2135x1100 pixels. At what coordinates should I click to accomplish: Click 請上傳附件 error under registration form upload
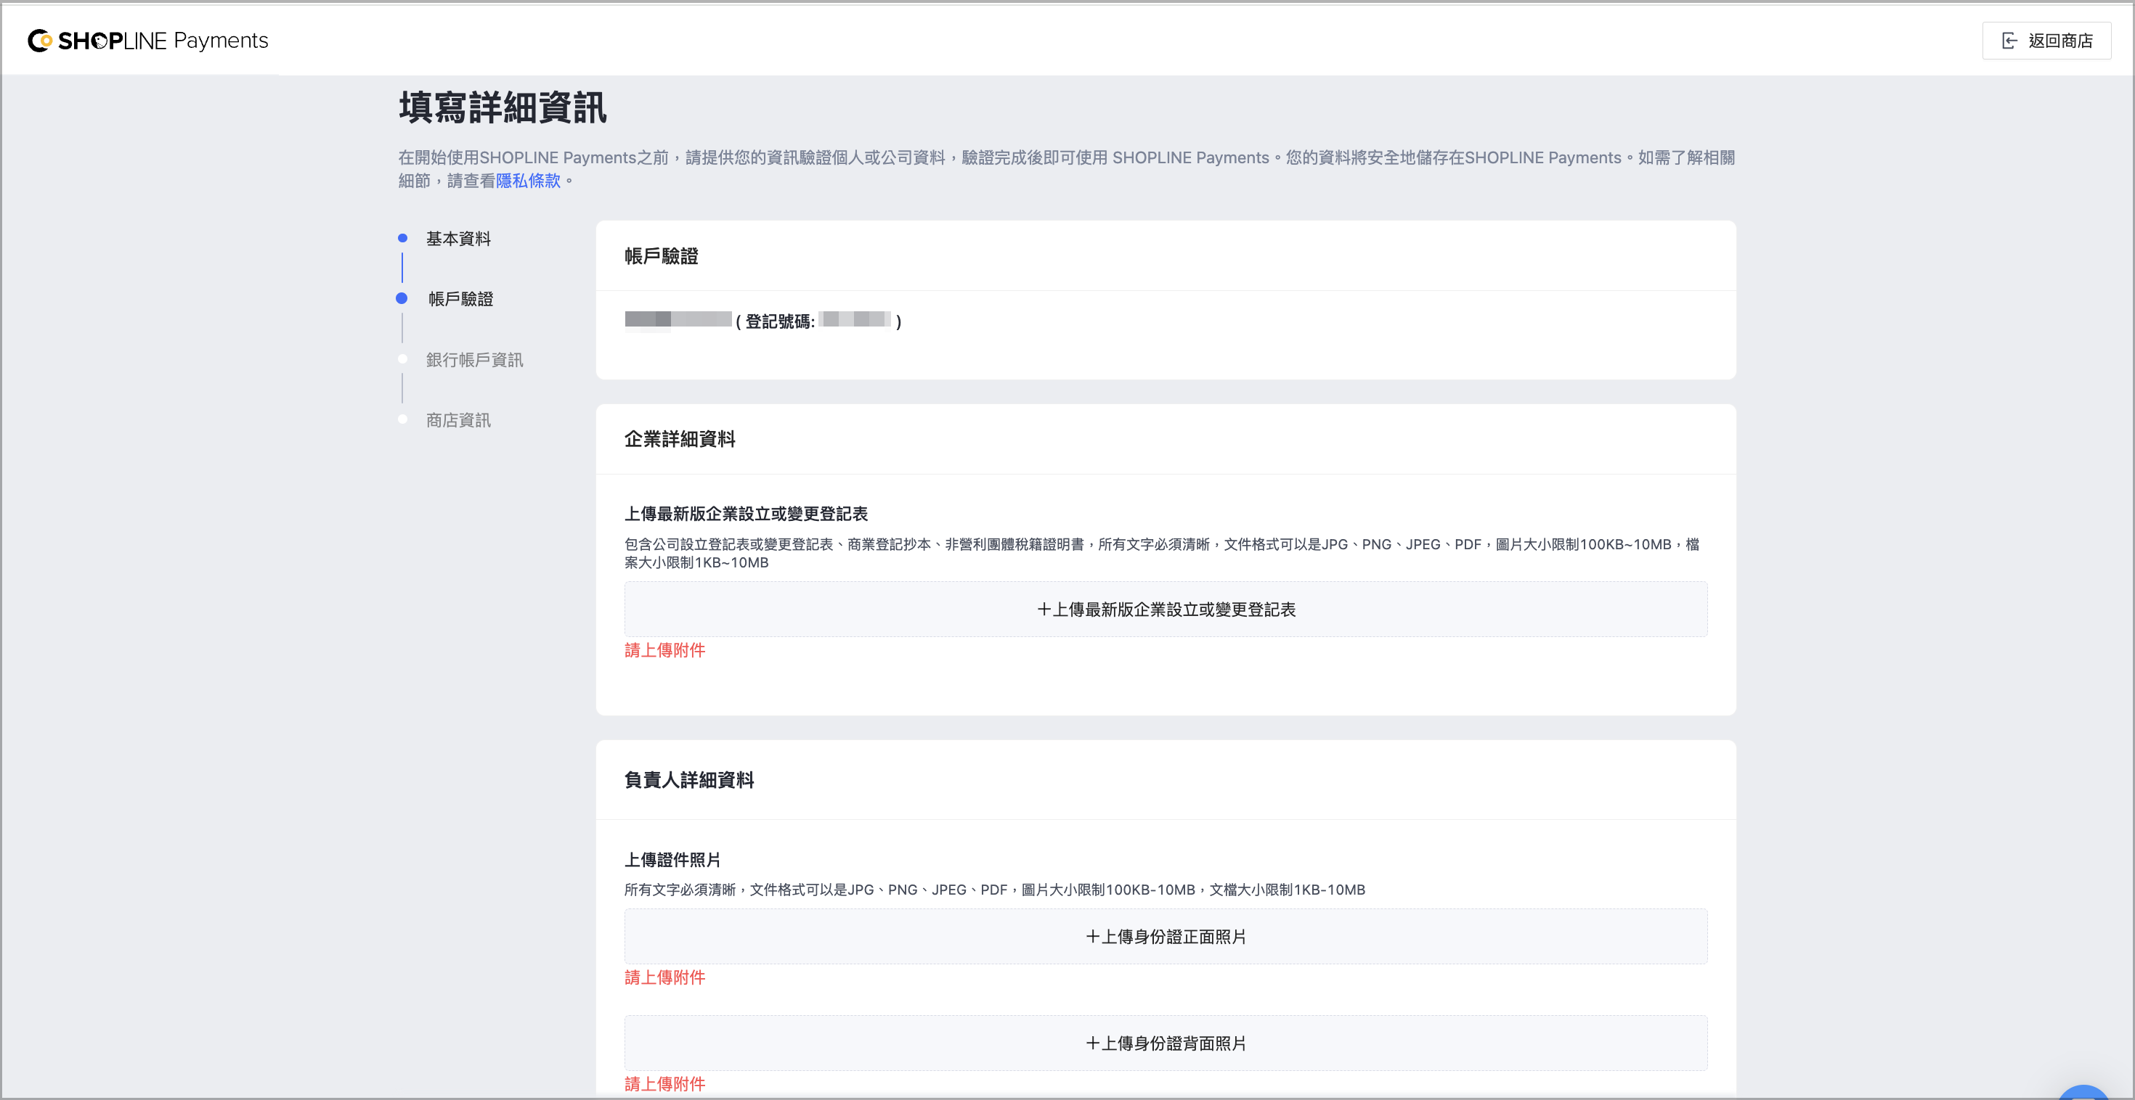pos(664,650)
